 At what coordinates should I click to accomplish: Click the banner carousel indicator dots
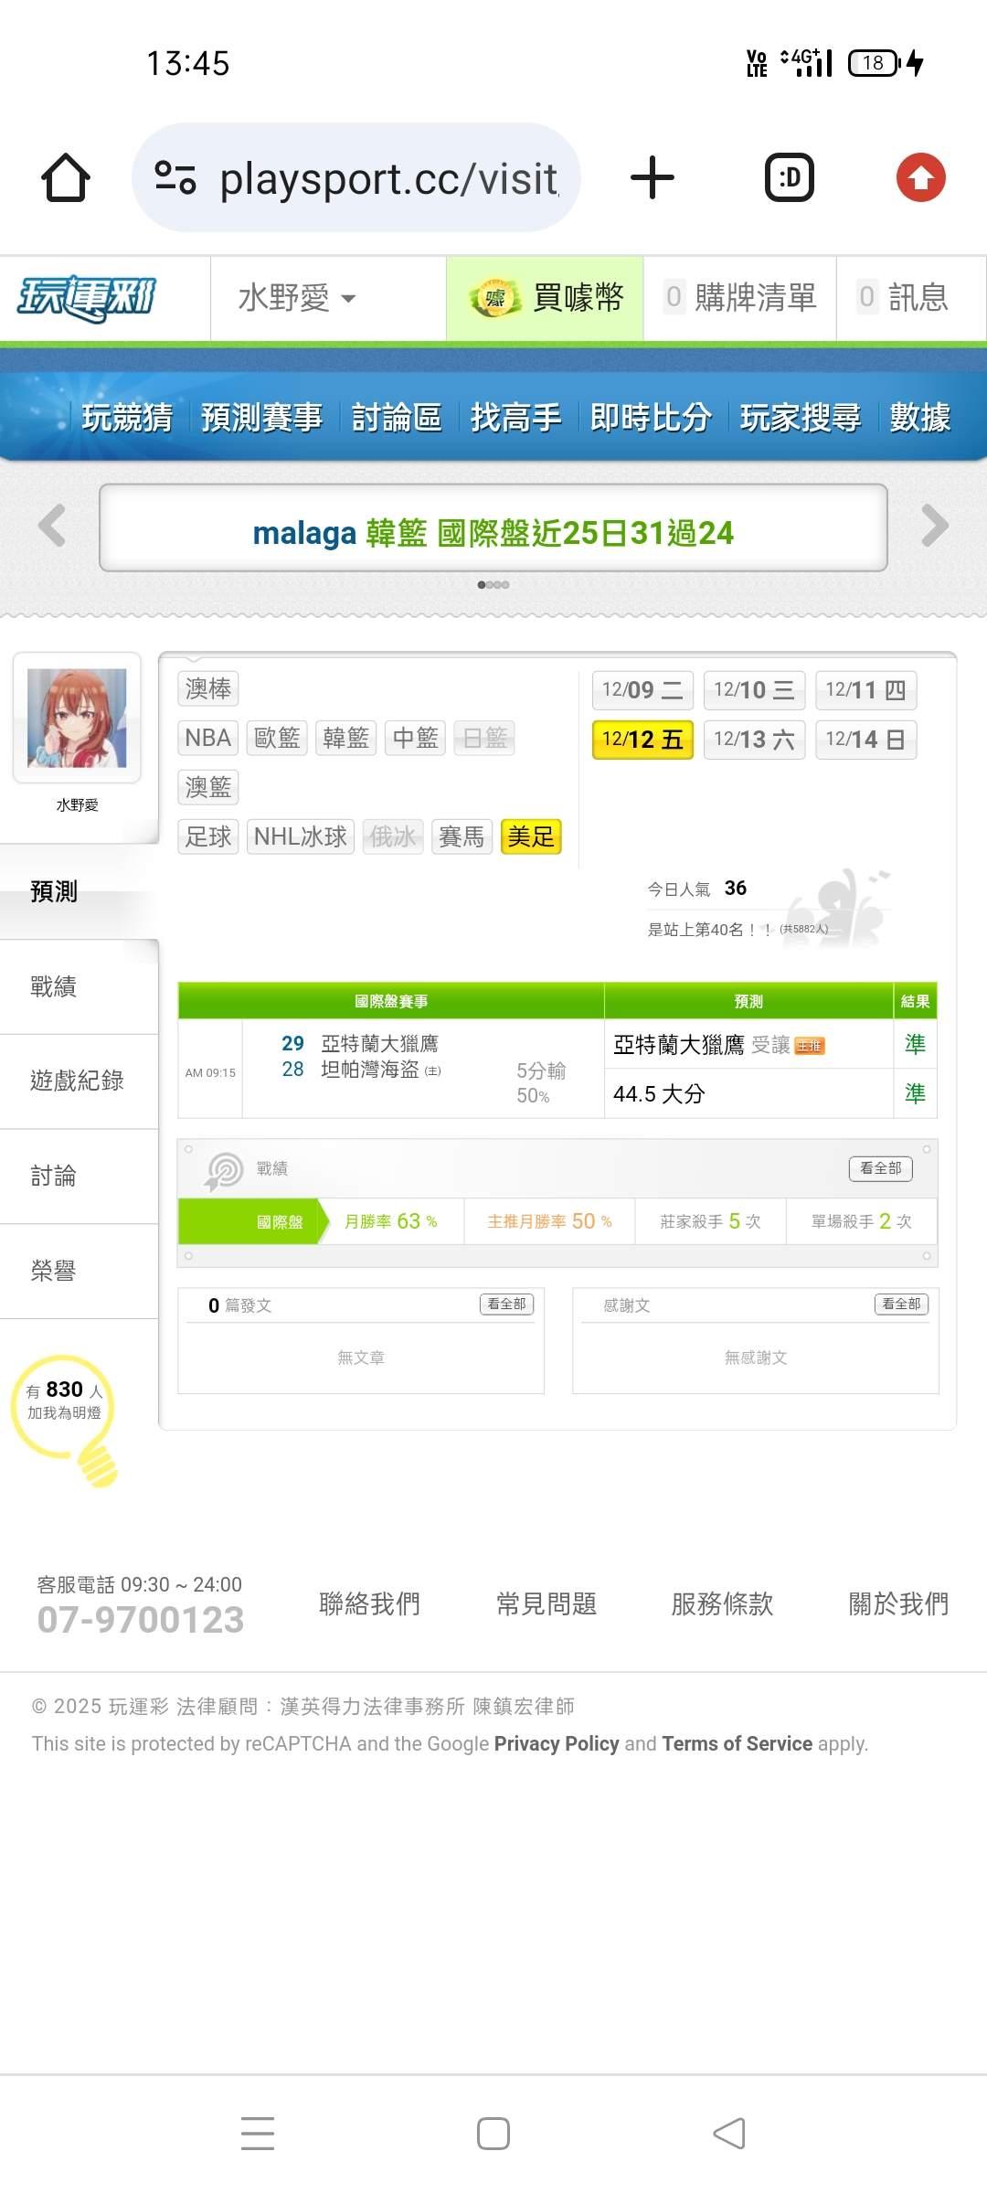click(493, 585)
